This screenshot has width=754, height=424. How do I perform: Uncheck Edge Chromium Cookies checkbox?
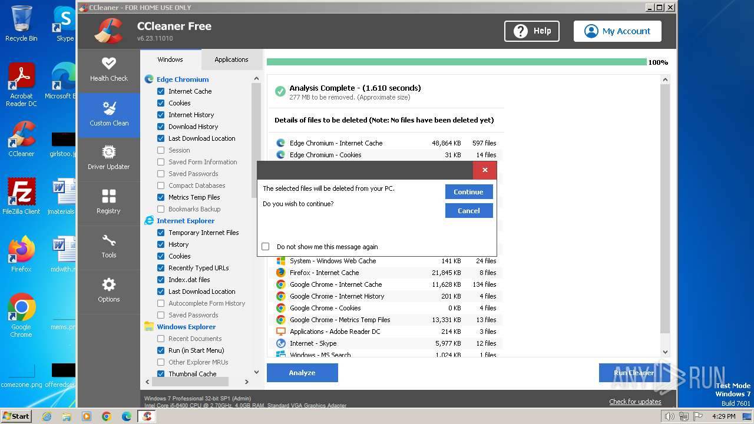point(161,103)
